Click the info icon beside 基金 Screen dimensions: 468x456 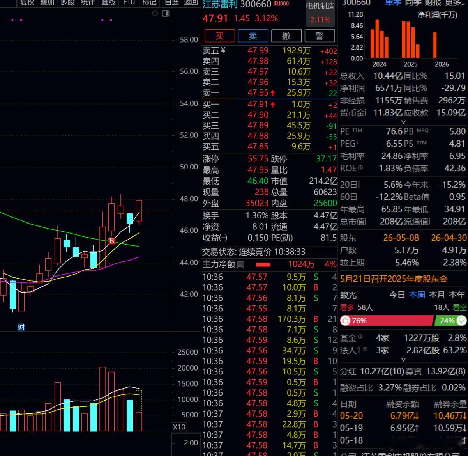360,337
